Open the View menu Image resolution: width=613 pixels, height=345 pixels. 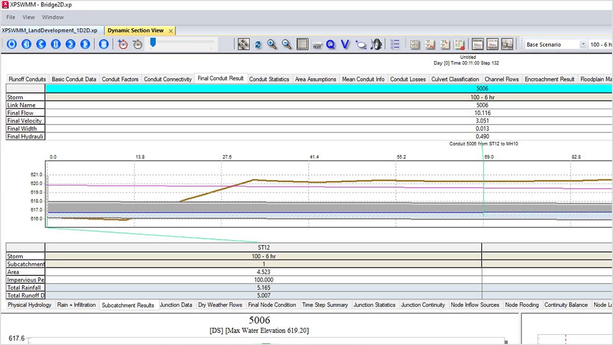pyautogui.click(x=28, y=17)
